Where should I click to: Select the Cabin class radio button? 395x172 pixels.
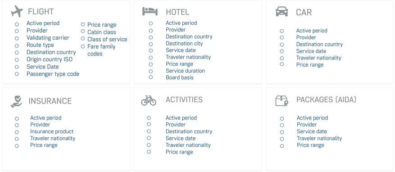83,31
